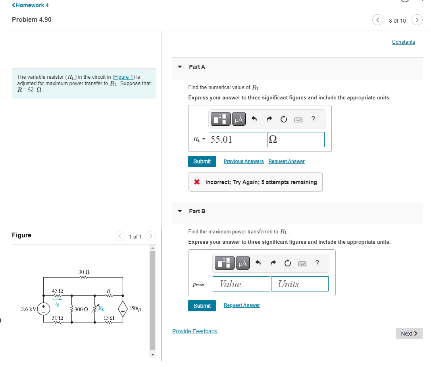Open the equation templates palette in Part A
The width and height of the screenshot is (431, 367).
[220, 118]
